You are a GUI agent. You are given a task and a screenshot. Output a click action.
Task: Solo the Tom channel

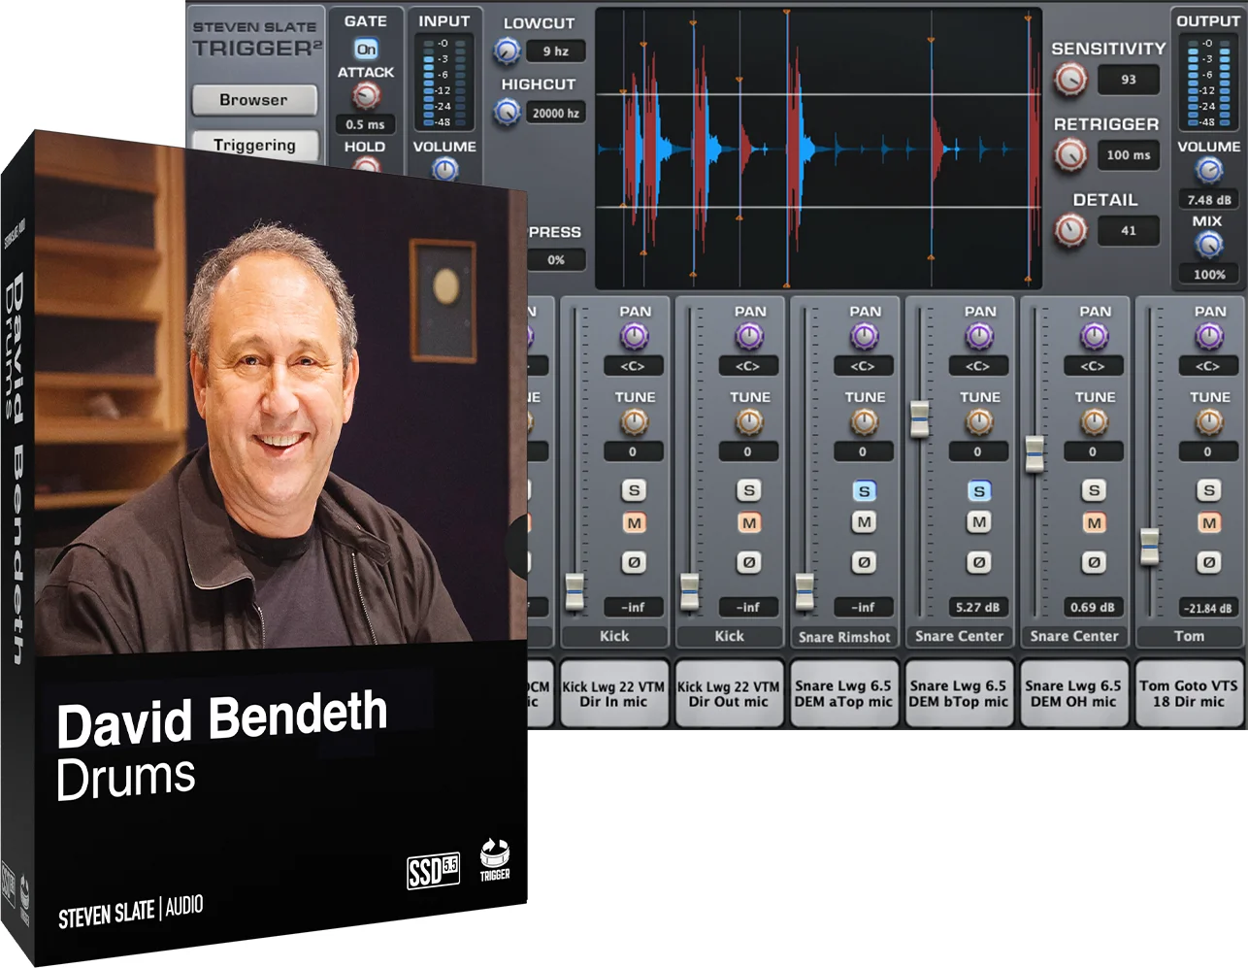tap(1209, 490)
